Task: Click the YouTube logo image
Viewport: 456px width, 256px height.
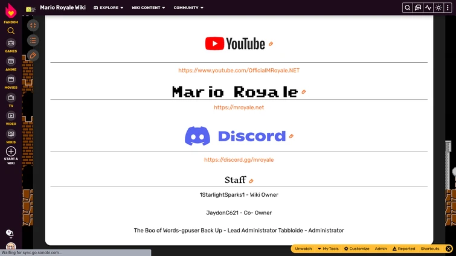Action: click(235, 43)
